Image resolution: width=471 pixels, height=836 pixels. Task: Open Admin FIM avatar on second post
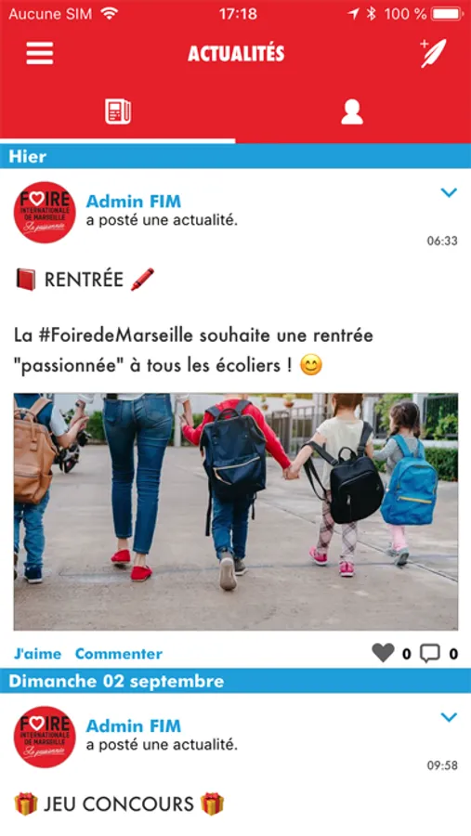click(x=45, y=737)
